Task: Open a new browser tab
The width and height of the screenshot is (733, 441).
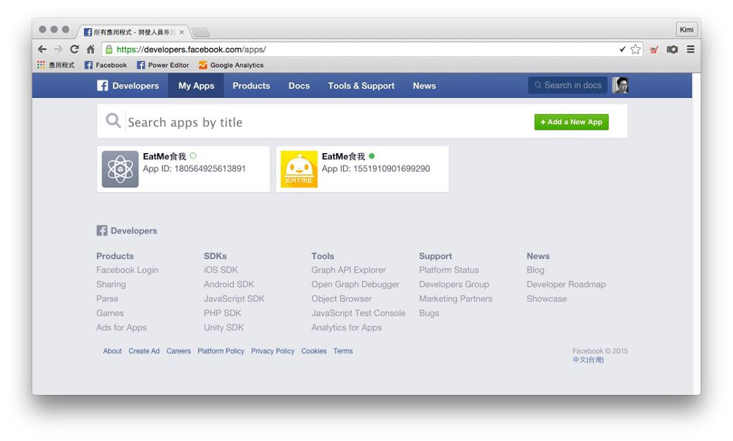Action: point(200,32)
